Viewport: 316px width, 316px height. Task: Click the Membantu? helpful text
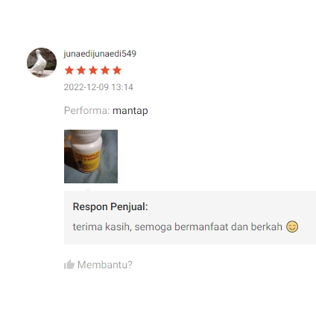pos(105,265)
